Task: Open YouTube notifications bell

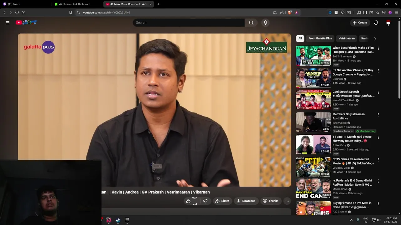Action: (x=376, y=22)
